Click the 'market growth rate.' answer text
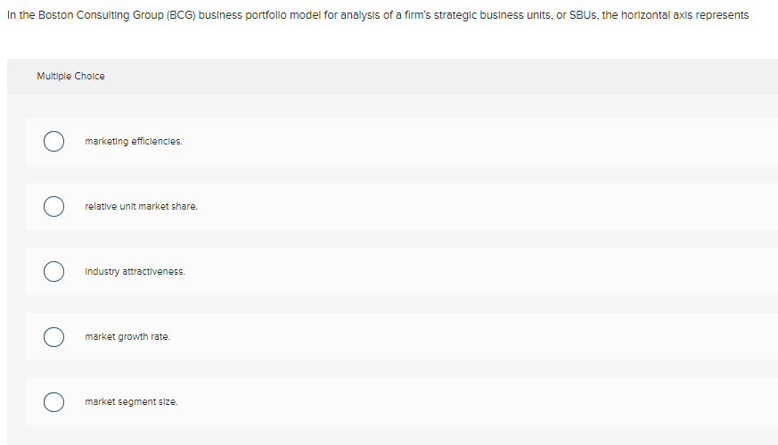Screen dimensions: 778x445 pos(127,337)
